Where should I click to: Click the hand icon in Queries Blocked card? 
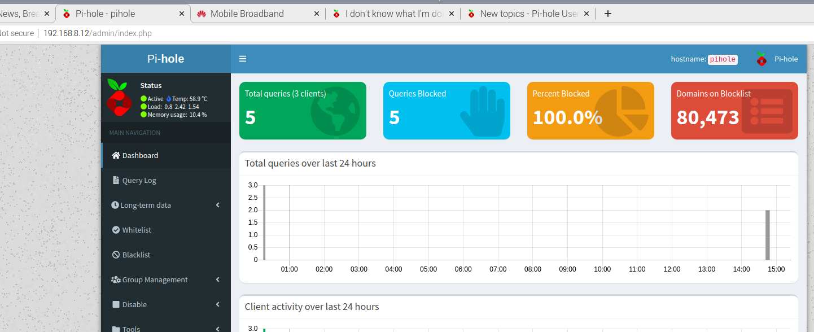tap(482, 111)
